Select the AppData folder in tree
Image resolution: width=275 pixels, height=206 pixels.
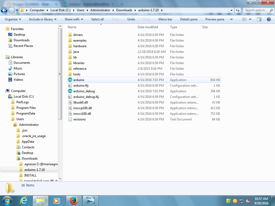(28, 142)
